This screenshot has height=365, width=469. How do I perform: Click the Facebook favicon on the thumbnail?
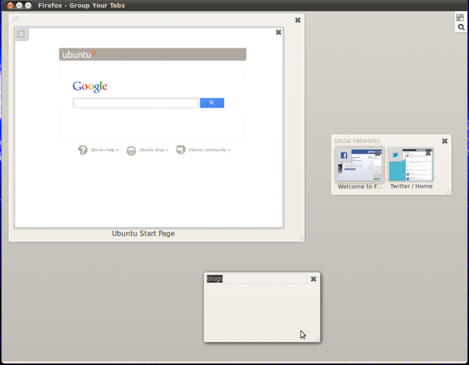point(344,155)
